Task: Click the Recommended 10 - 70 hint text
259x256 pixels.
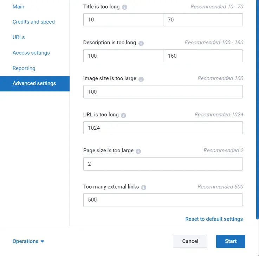Action: pos(217,7)
